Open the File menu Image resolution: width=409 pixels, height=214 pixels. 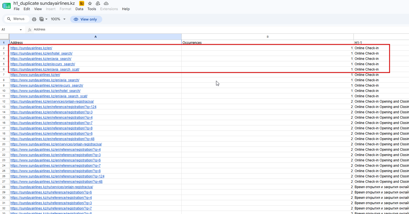17,9
